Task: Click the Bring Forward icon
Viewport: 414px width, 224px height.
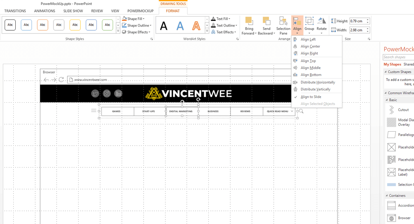Action: 249,21
